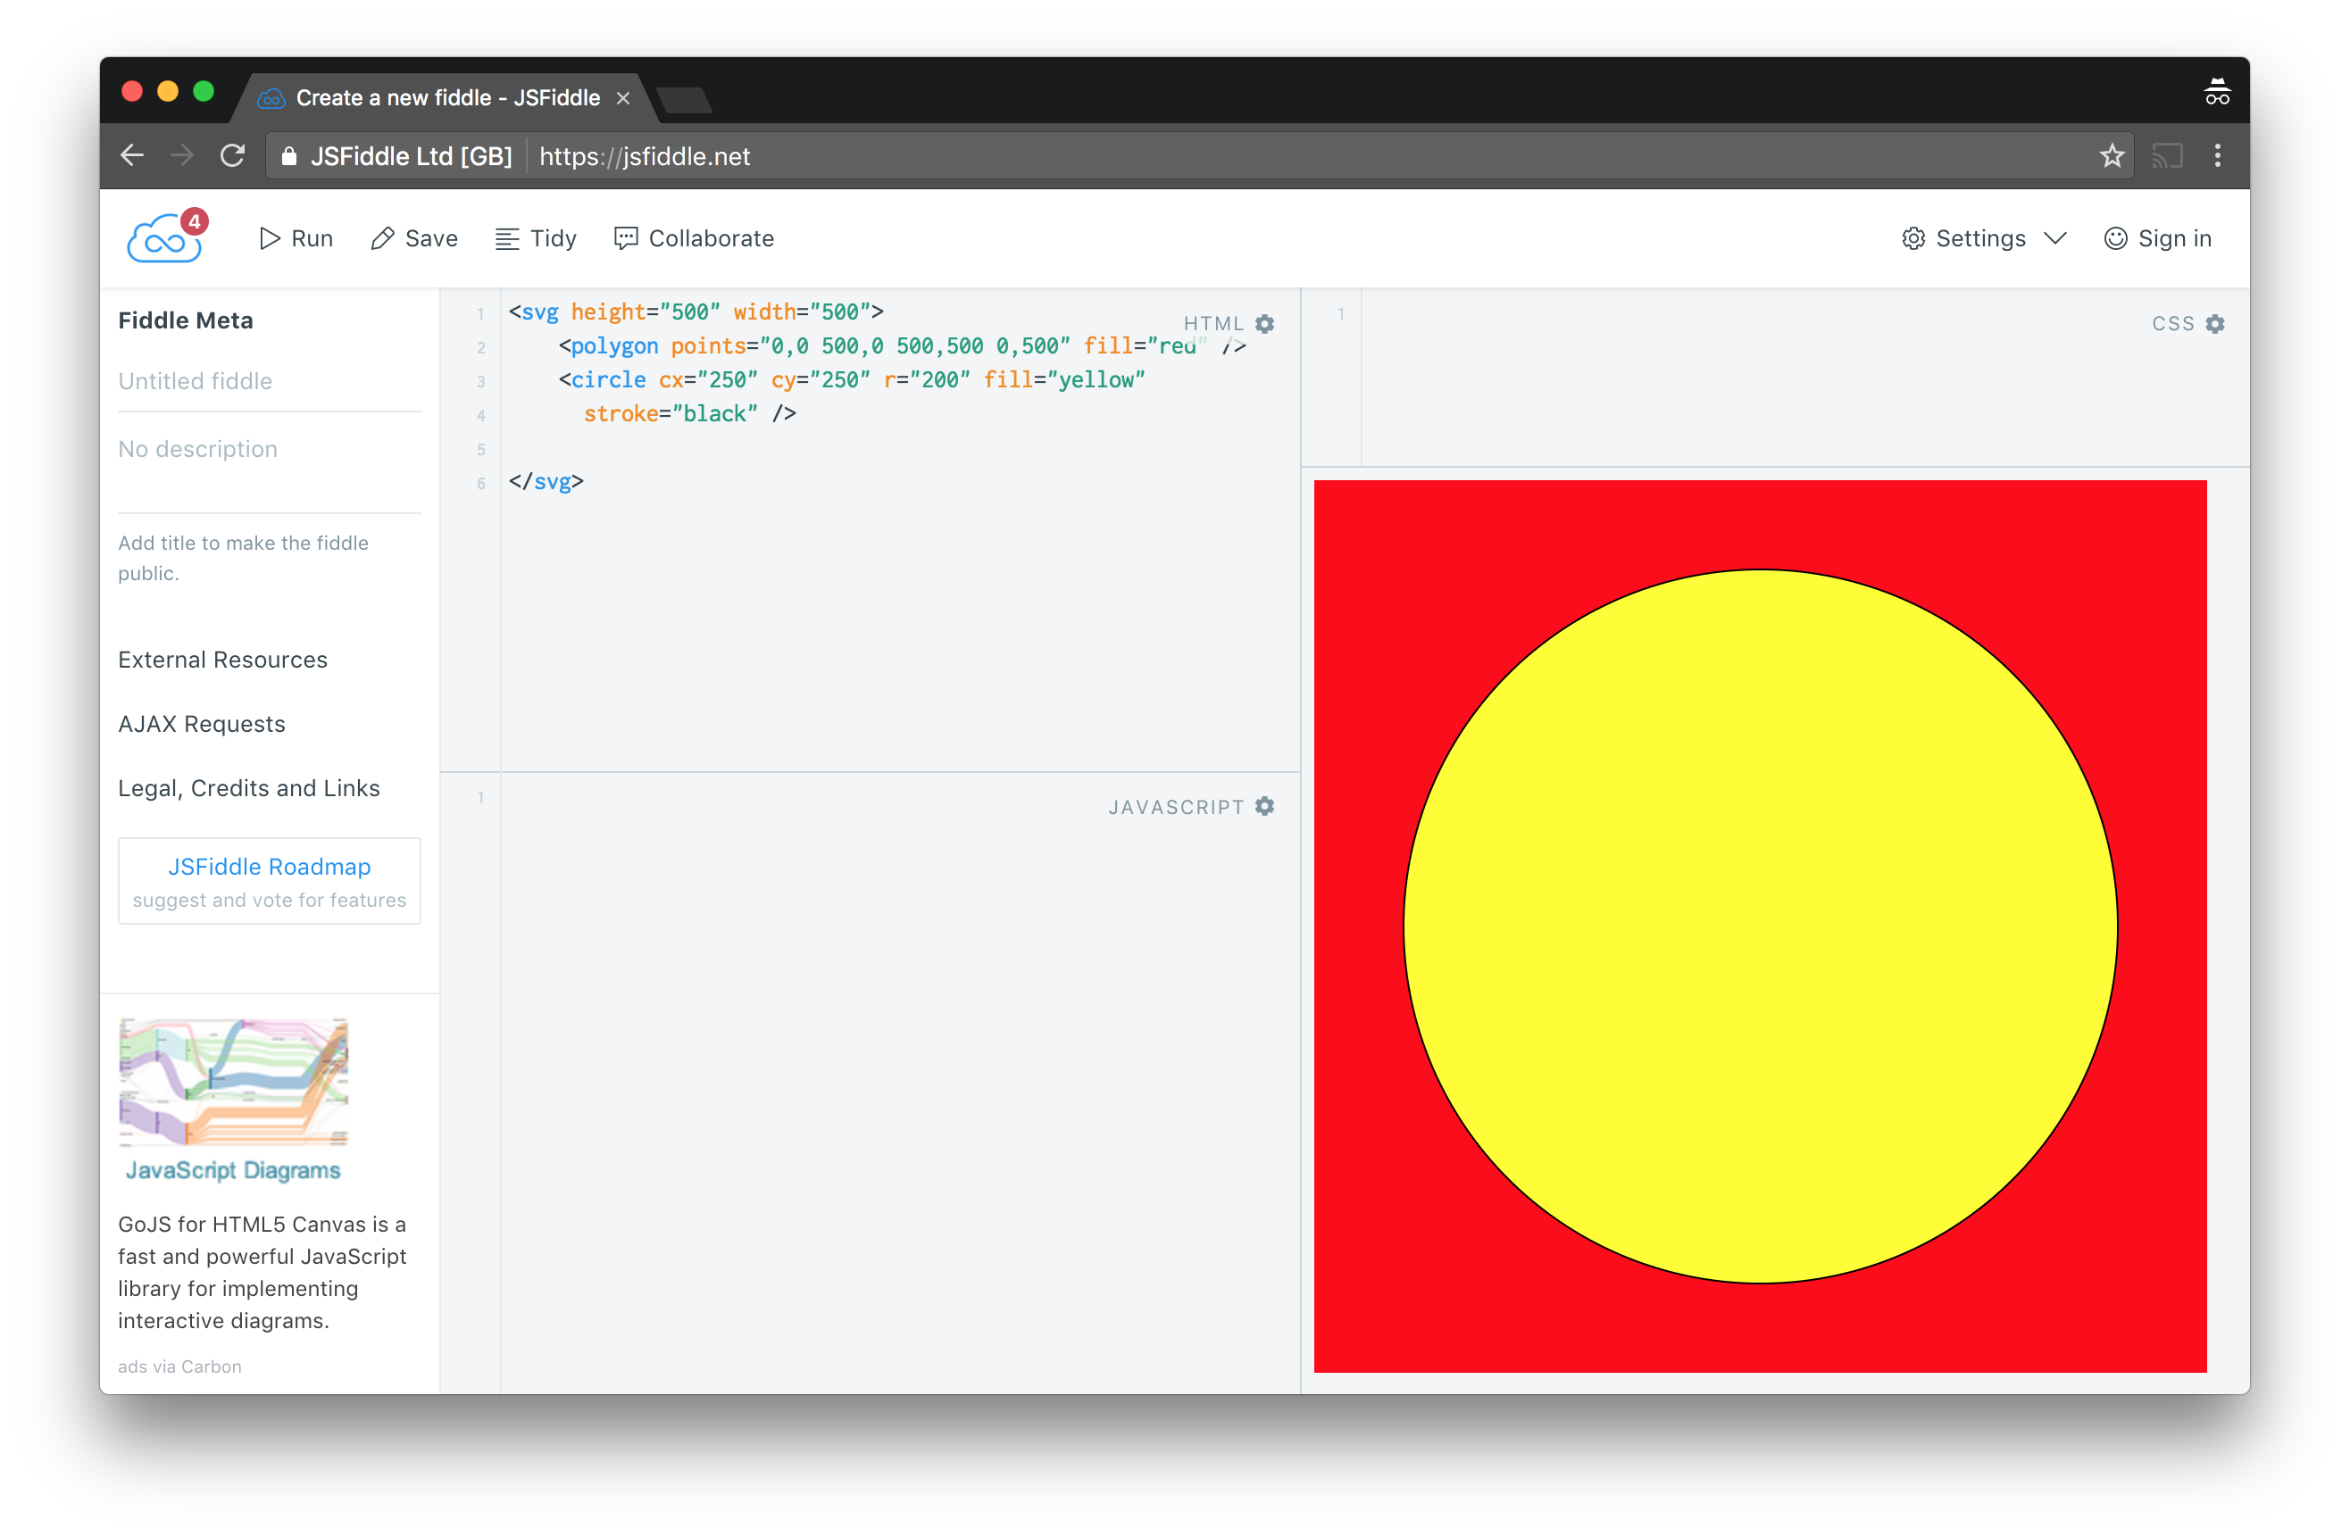Click the Run button
This screenshot has width=2350, height=1537.
tap(296, 239)
